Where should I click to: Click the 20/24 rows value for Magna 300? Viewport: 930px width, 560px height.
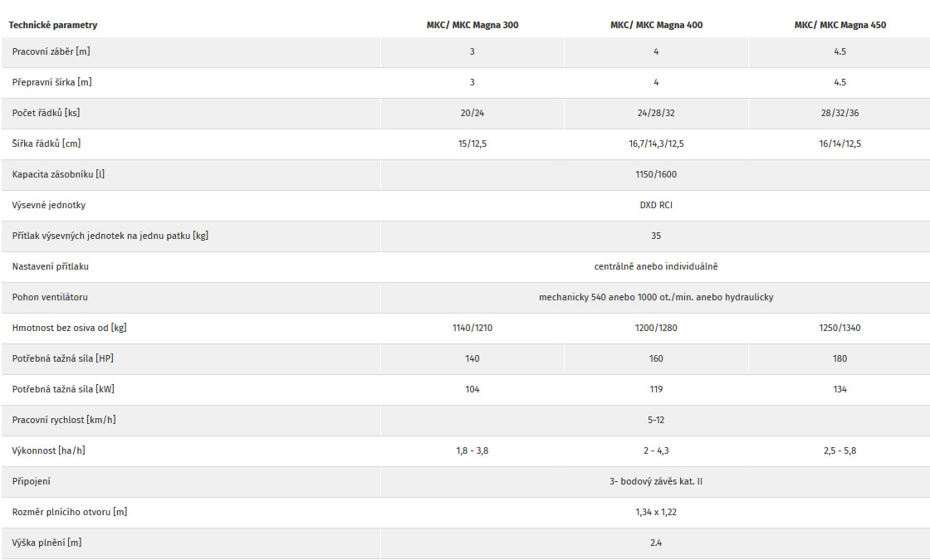(472, 113)
